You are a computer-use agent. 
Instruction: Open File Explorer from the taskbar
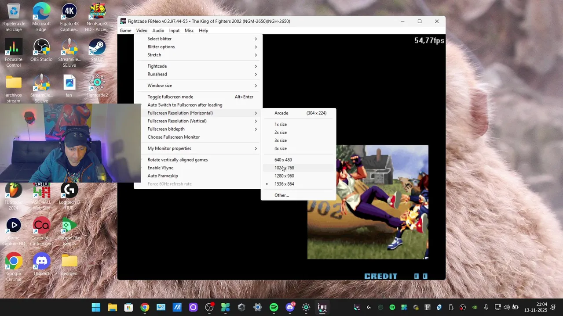click(x=112, y=307)
